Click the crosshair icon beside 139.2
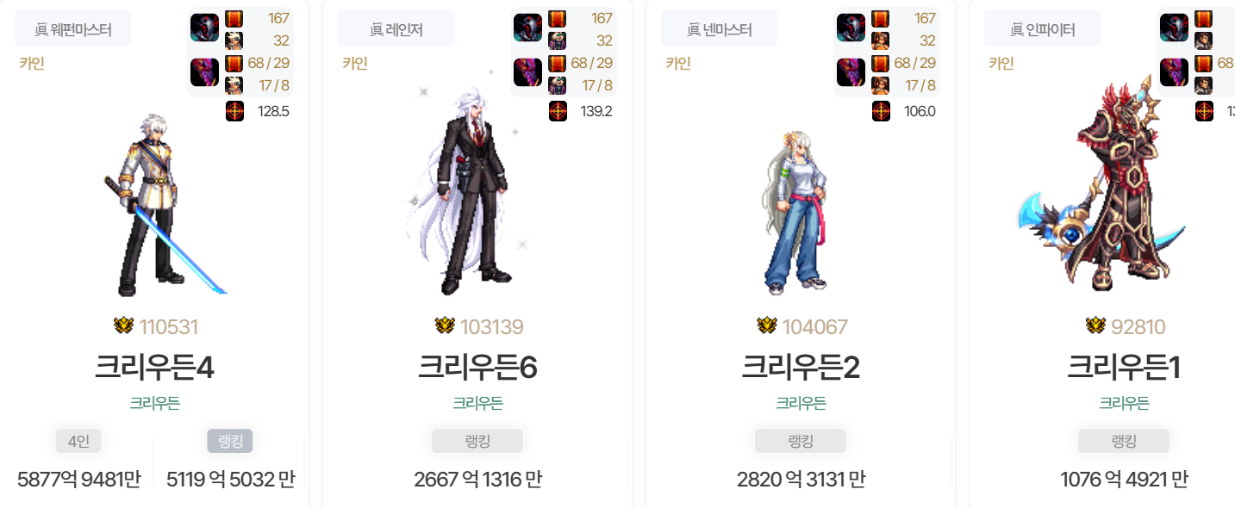Screen dimensions: 1235x508 [x=558, y=111]
